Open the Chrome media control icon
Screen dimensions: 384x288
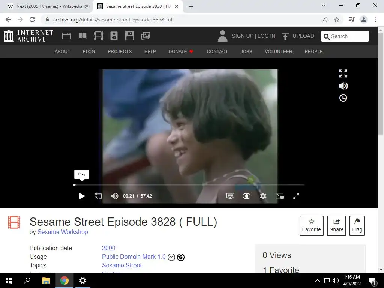pyautogui.click(x=351, y=19)
